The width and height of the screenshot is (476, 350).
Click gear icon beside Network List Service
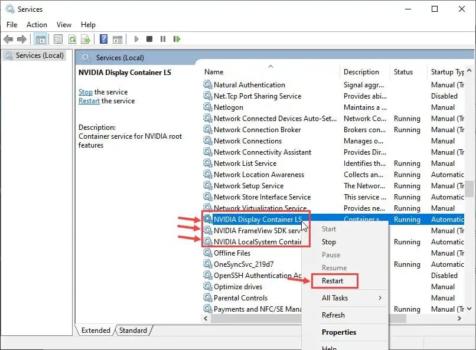pos(208,163)
